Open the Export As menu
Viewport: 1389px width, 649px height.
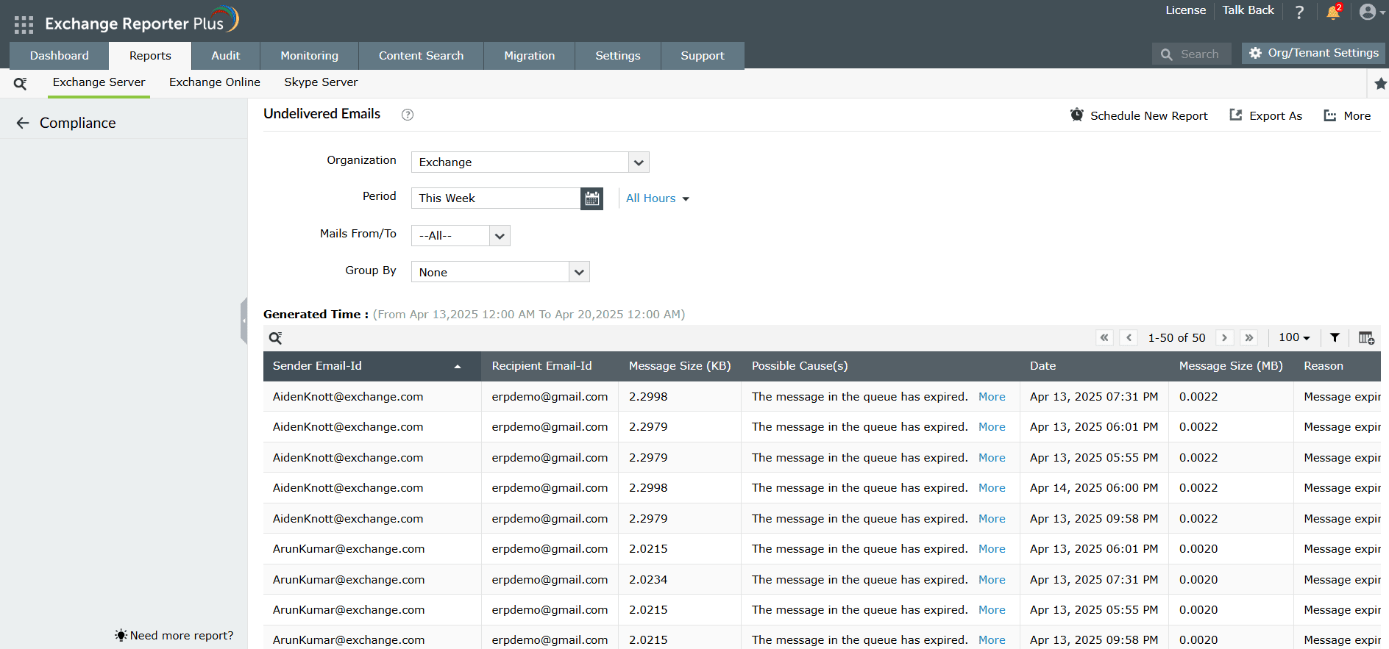(x=1265, y=115)
